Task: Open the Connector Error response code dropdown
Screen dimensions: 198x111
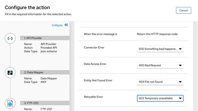Action: click(x=160, y=49)
